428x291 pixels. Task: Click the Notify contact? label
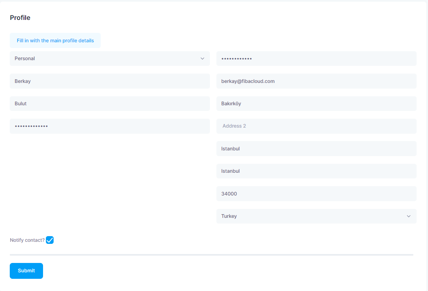pyautogui.click(x=27, y=240)
